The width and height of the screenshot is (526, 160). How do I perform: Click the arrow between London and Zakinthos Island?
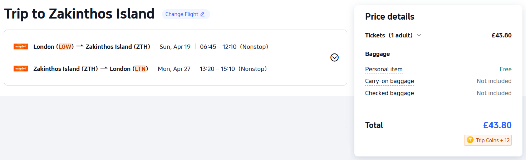(x=80, y=46)
